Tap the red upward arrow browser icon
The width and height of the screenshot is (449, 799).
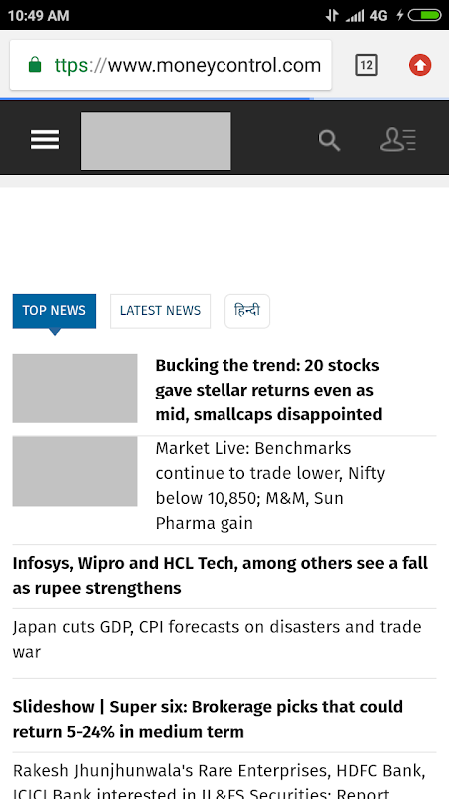(x=420, y=65)
